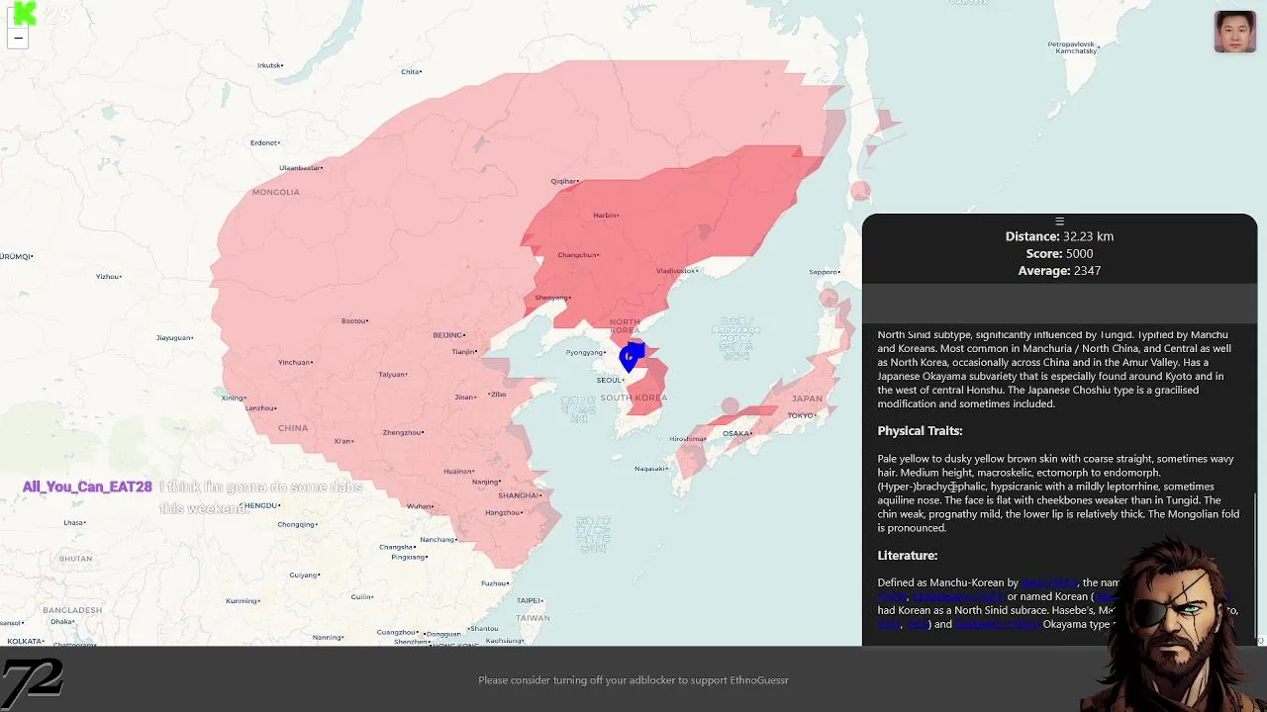Select the 'Literature:' heading
This screenshot has height=712, width=1267.
(x=907, y=555)
